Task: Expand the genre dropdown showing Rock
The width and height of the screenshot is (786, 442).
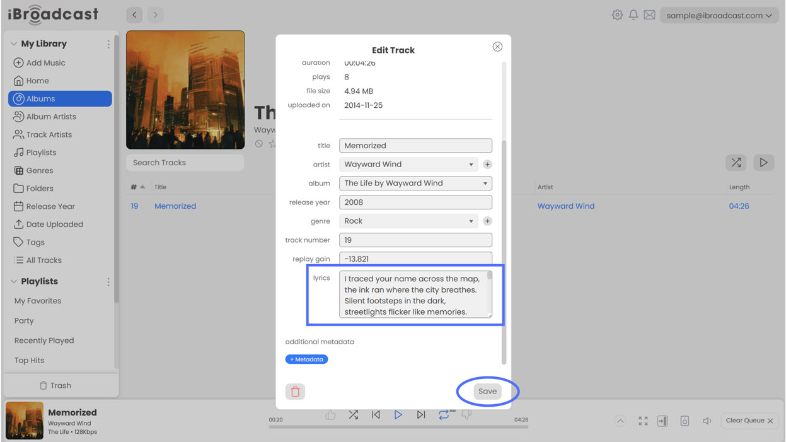Action: pyautogui.click(x=408, y=221)
